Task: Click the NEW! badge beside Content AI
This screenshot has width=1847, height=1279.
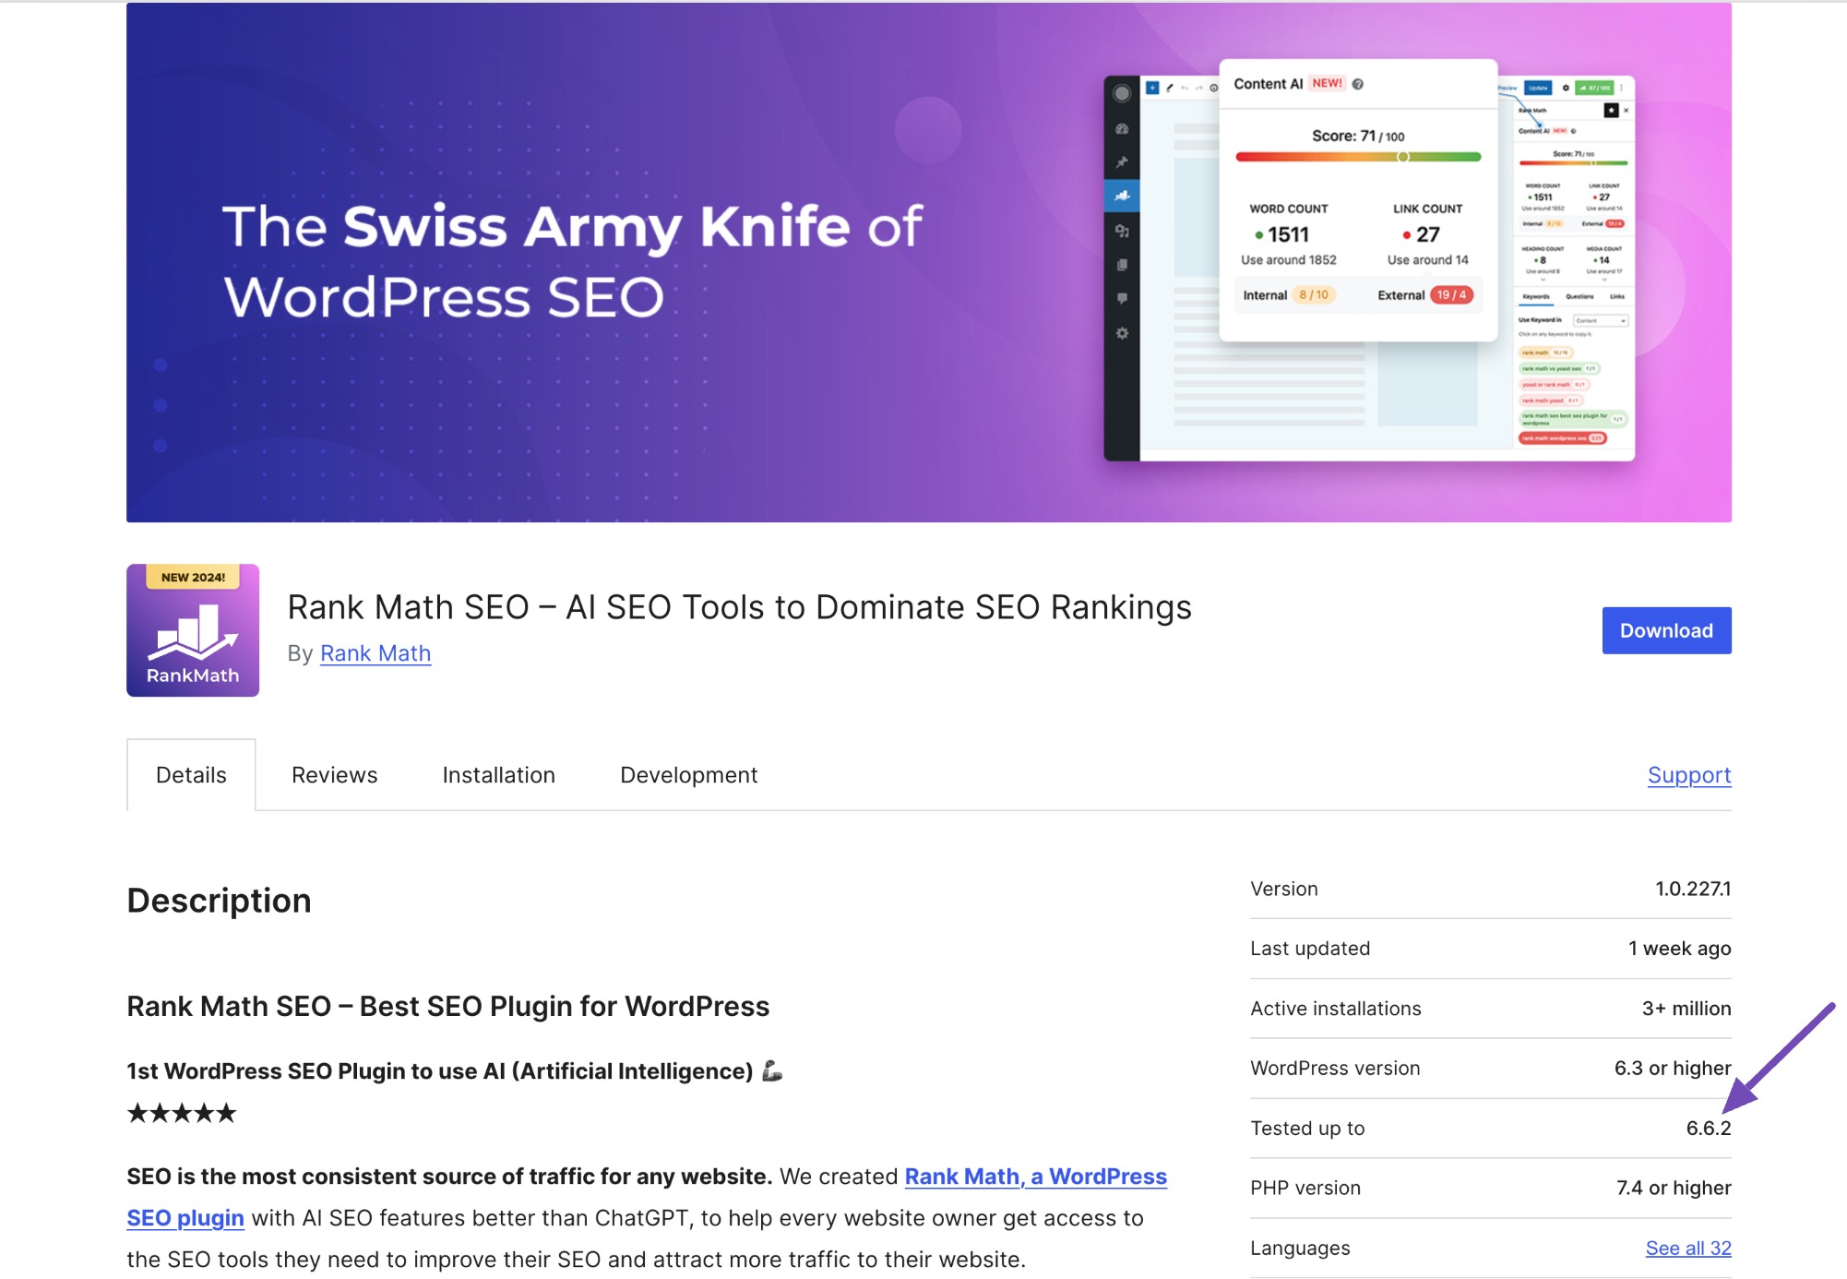Action: tap(1327, 83)
